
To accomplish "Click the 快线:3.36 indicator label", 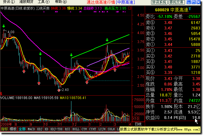I will pyautogui.click(x=58, y=8).
